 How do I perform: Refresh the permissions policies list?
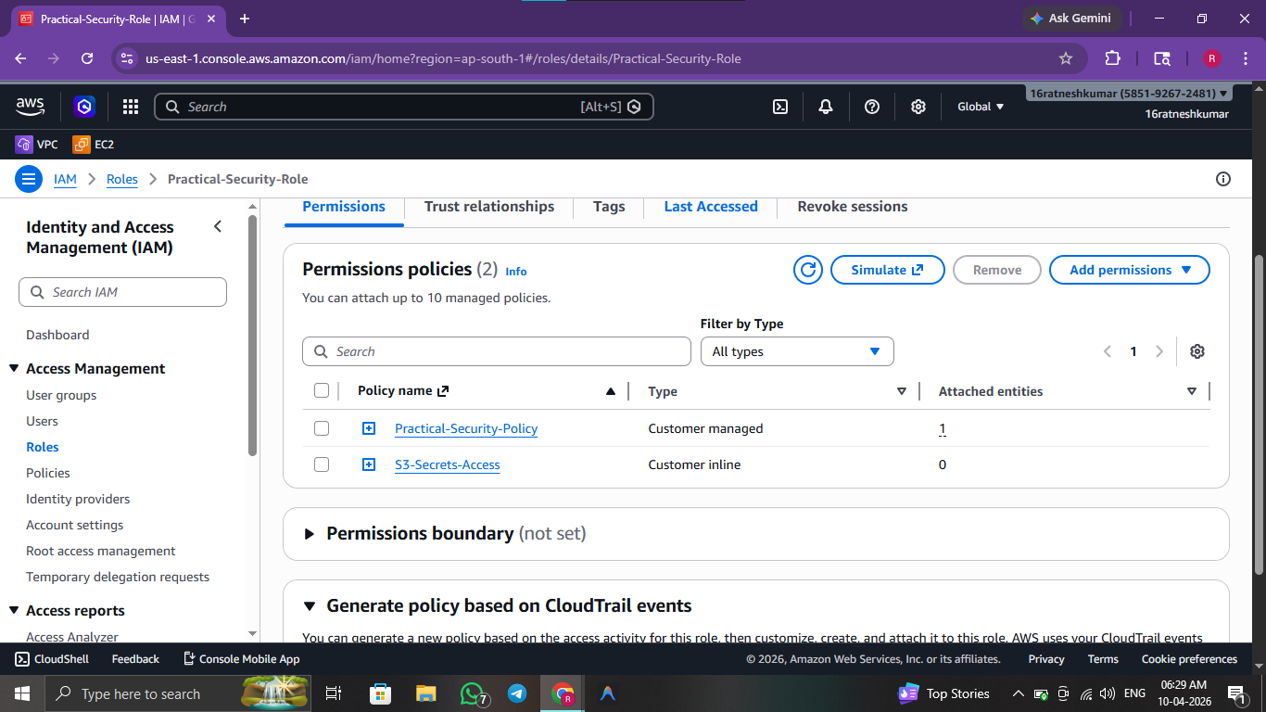808,270
